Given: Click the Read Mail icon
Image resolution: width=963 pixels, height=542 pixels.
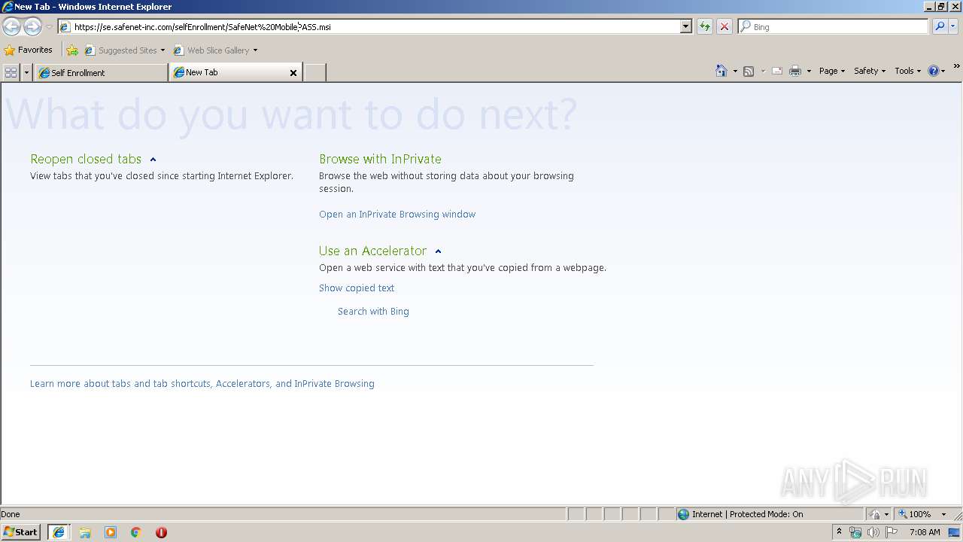Looking at the screenshot, I should coord(777,71).
